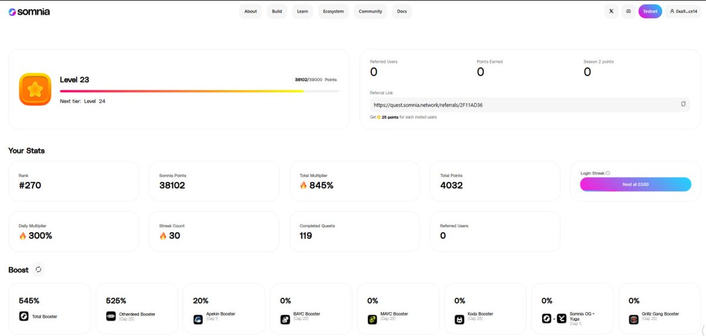Click the Total Points 4032 value
Image resolution: width=706 pixels, height=336 pixels.
pos(451,185)
